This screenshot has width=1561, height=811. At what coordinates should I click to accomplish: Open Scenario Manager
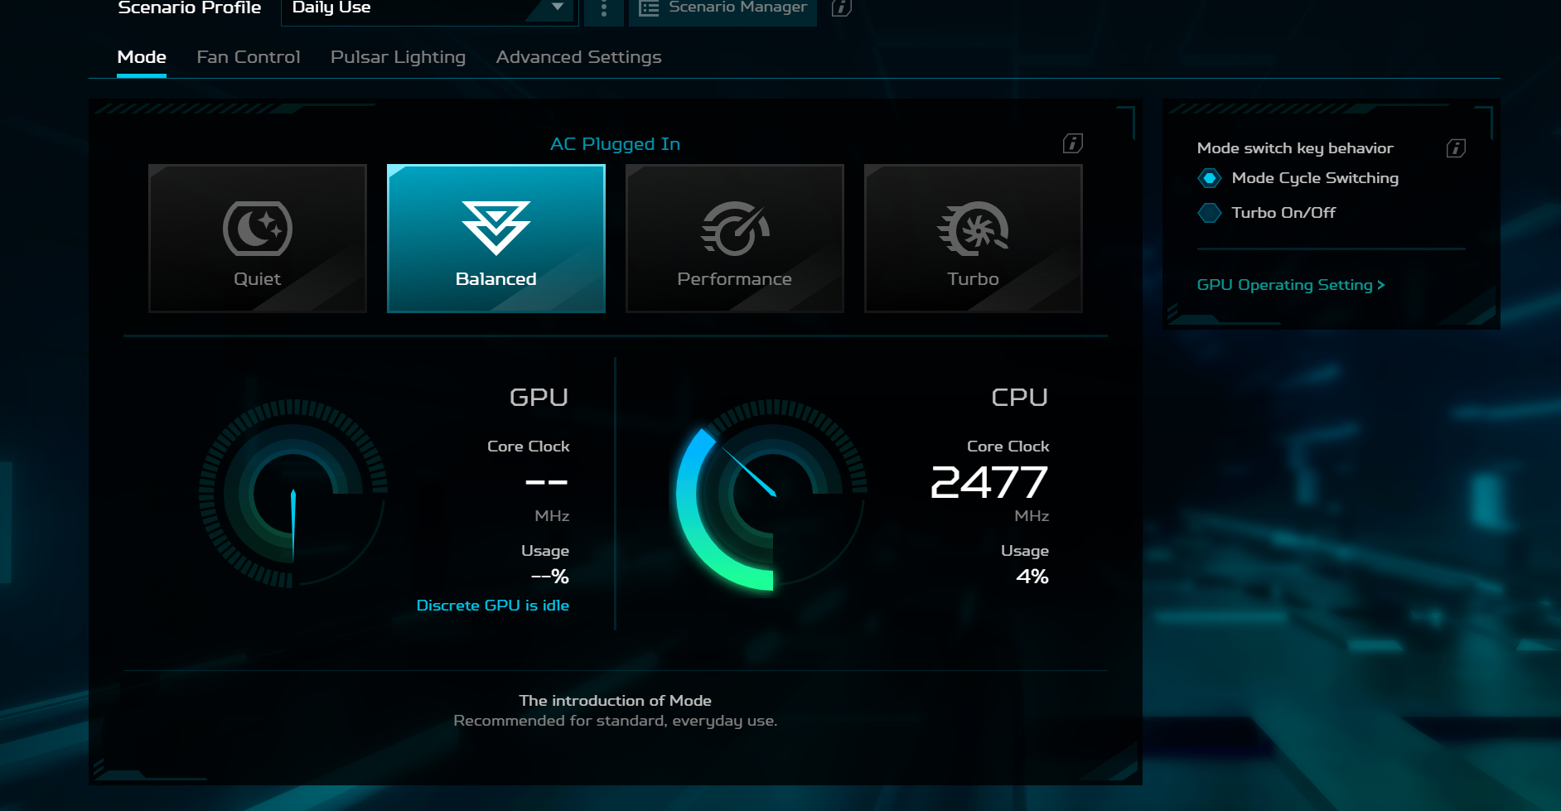tap(723, 9)
